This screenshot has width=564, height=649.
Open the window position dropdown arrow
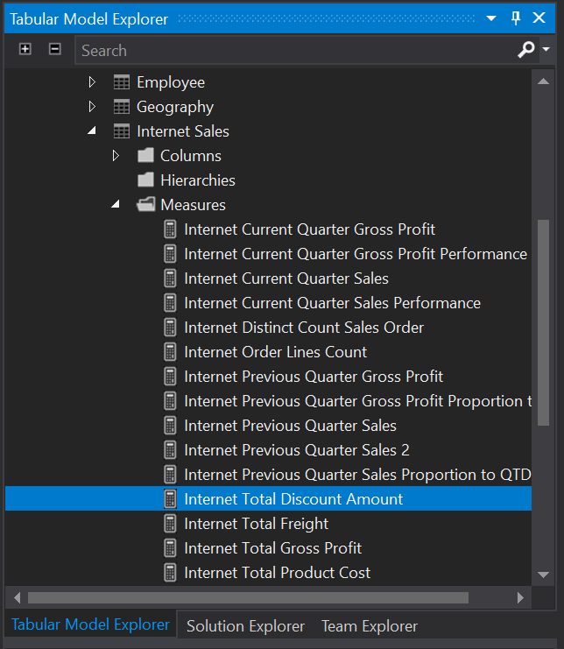coord(491,18)
